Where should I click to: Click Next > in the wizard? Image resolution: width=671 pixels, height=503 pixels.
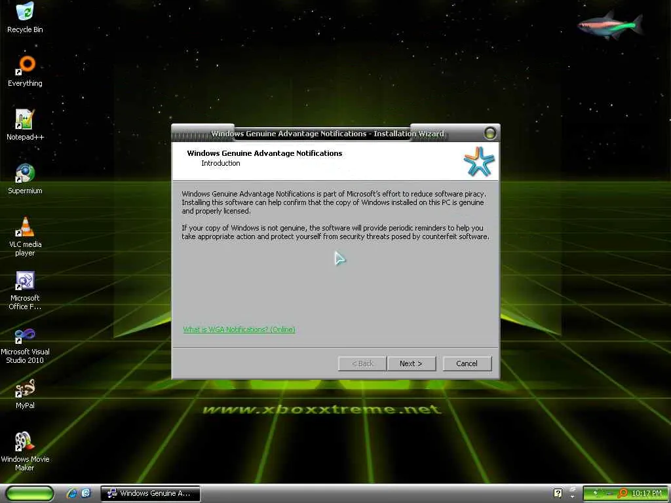coord(412,363)
